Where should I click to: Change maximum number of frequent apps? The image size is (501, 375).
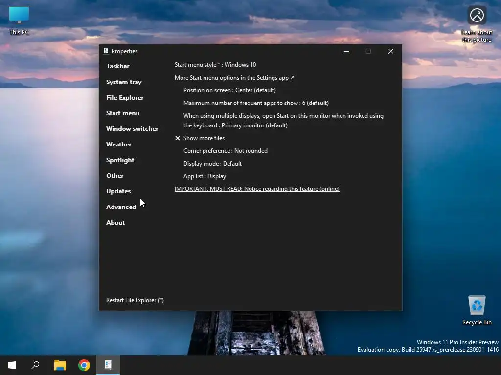tap(256, 103)
